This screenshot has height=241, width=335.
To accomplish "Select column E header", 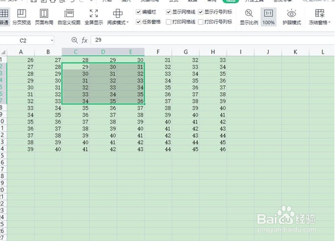I will (130, 52).
